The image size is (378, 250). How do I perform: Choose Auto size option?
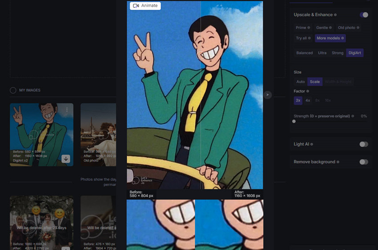click(x=300, y=82)
